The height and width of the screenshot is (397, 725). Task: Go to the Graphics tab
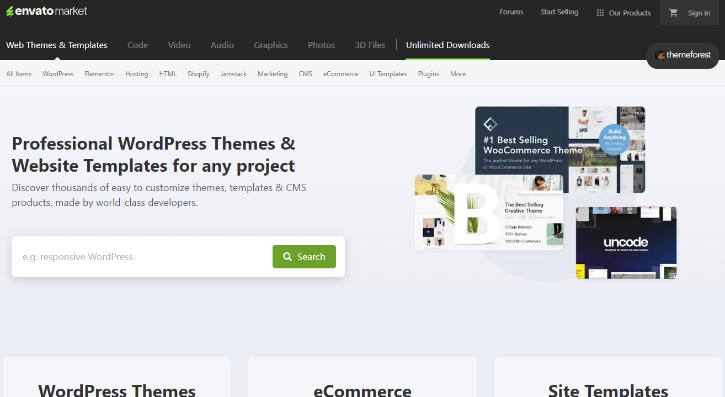pyautogui.click(x=271, y=45)
